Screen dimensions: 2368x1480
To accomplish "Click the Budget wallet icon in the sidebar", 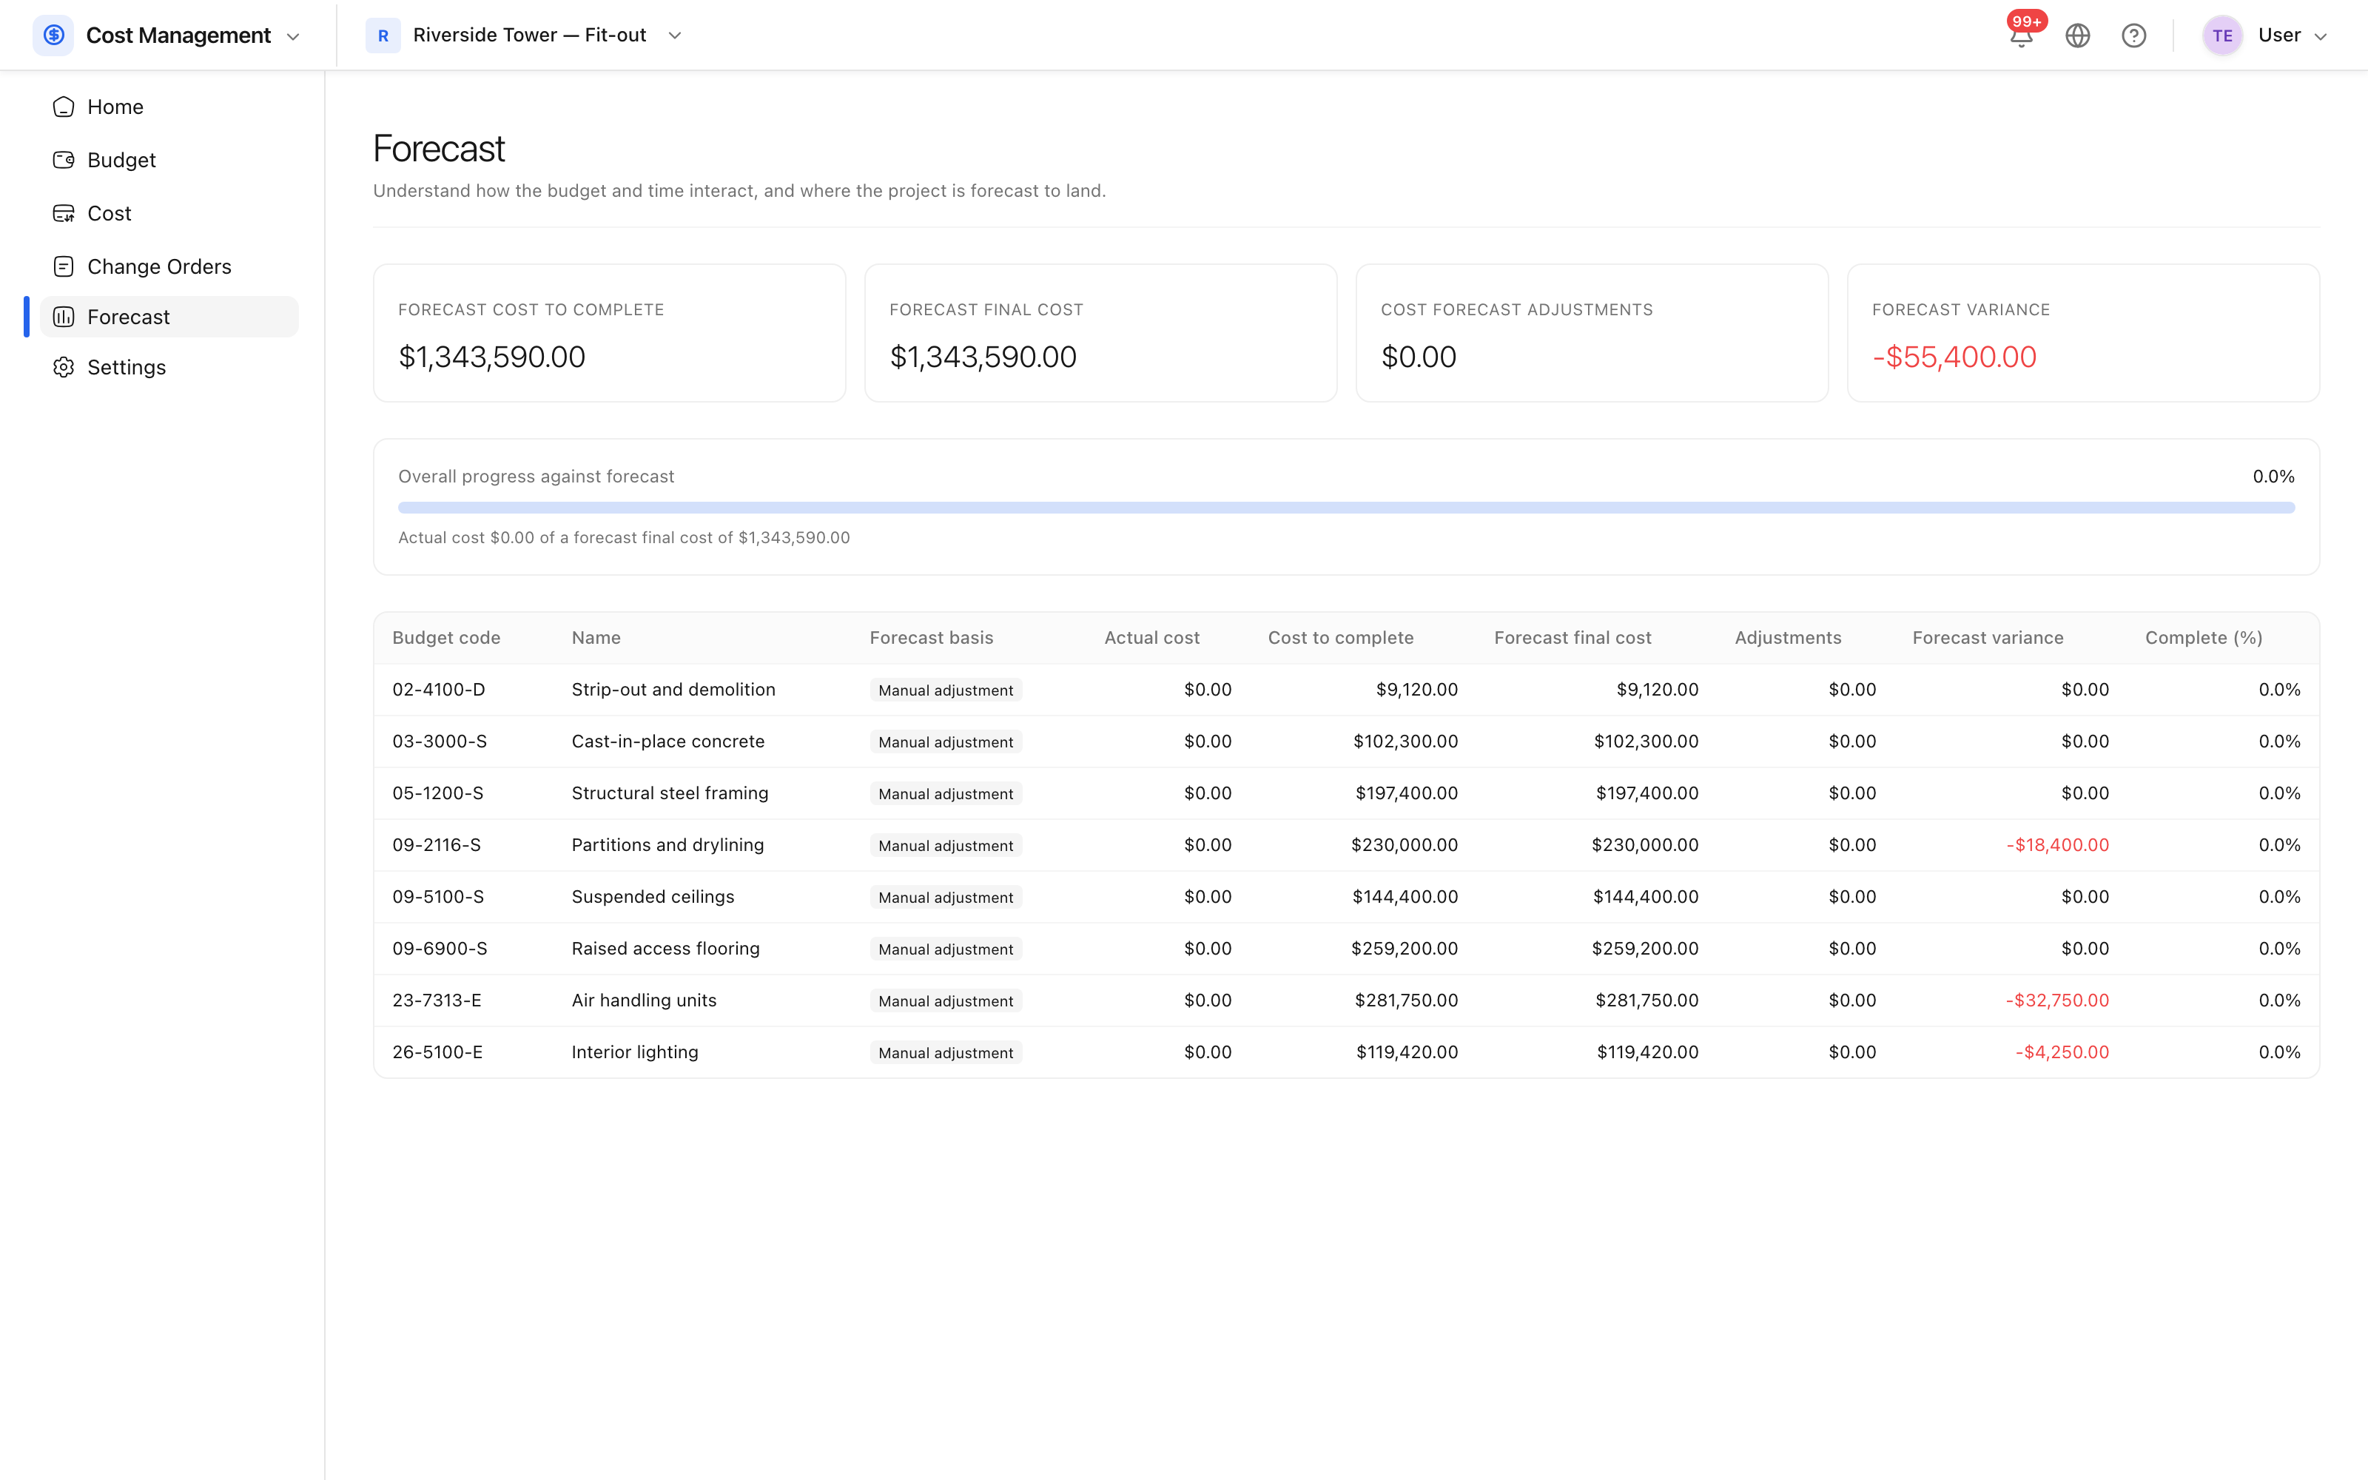I will (x=64, y=160).
